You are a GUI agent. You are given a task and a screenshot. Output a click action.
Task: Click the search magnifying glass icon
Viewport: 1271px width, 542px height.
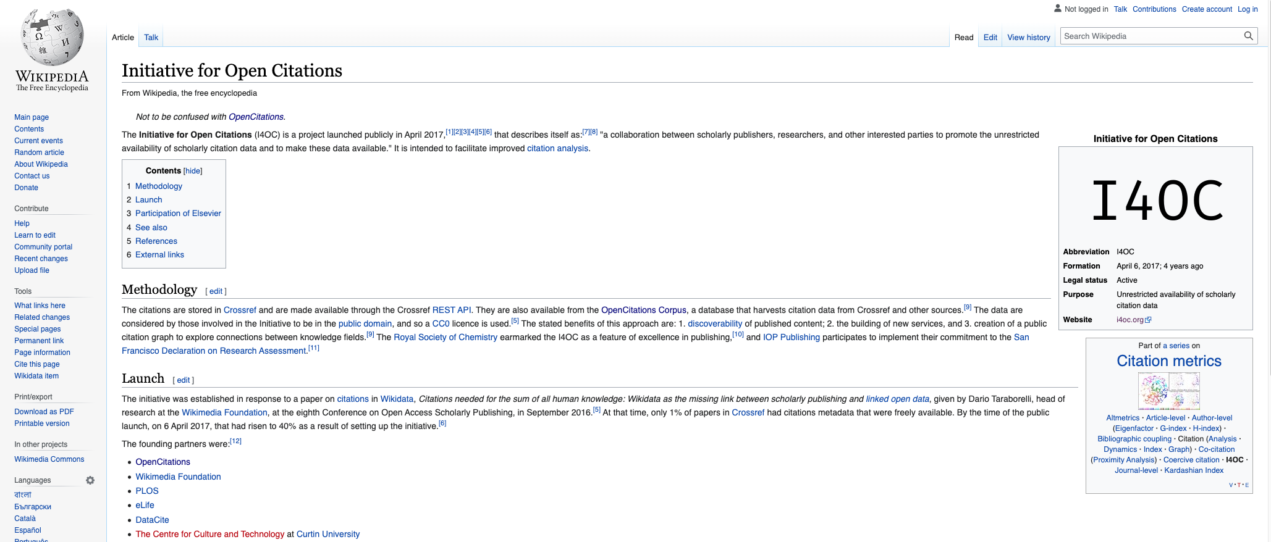click(x=1248, y=36)
